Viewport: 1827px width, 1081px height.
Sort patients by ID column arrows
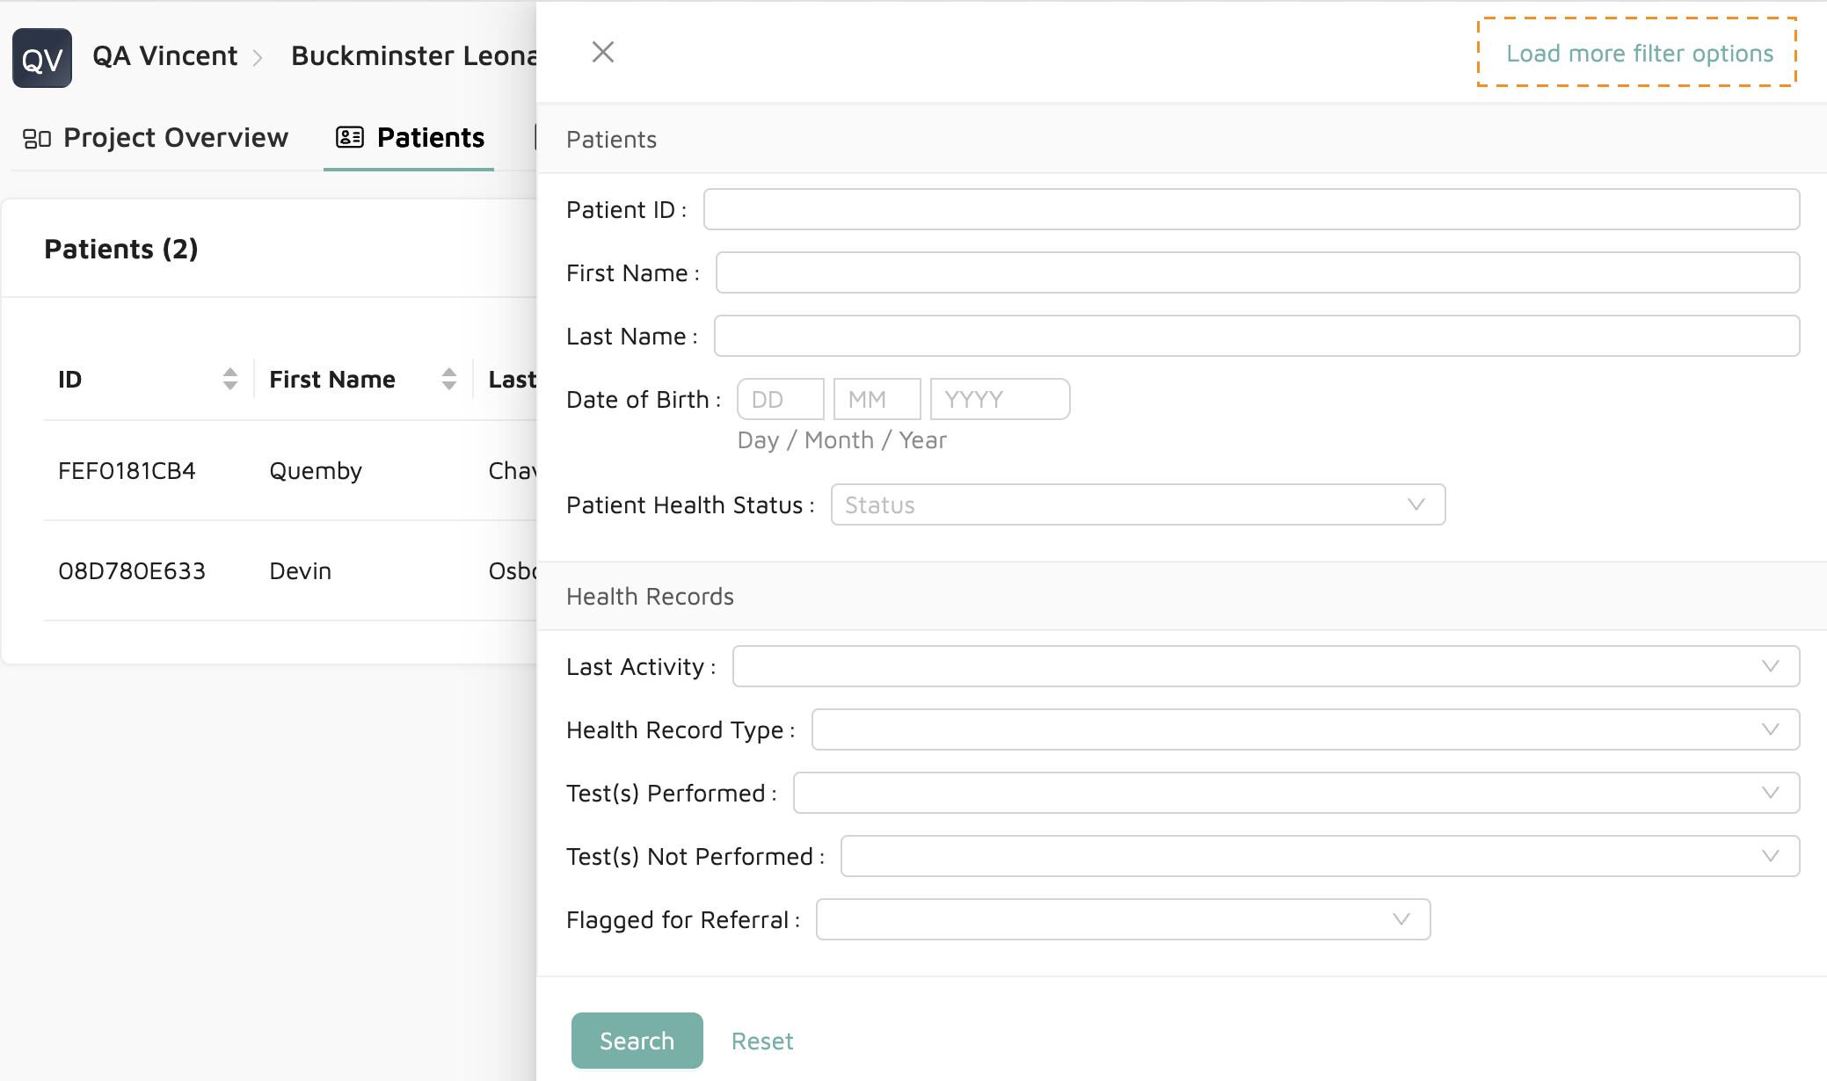pyautogui.click(x=230, y=379)
